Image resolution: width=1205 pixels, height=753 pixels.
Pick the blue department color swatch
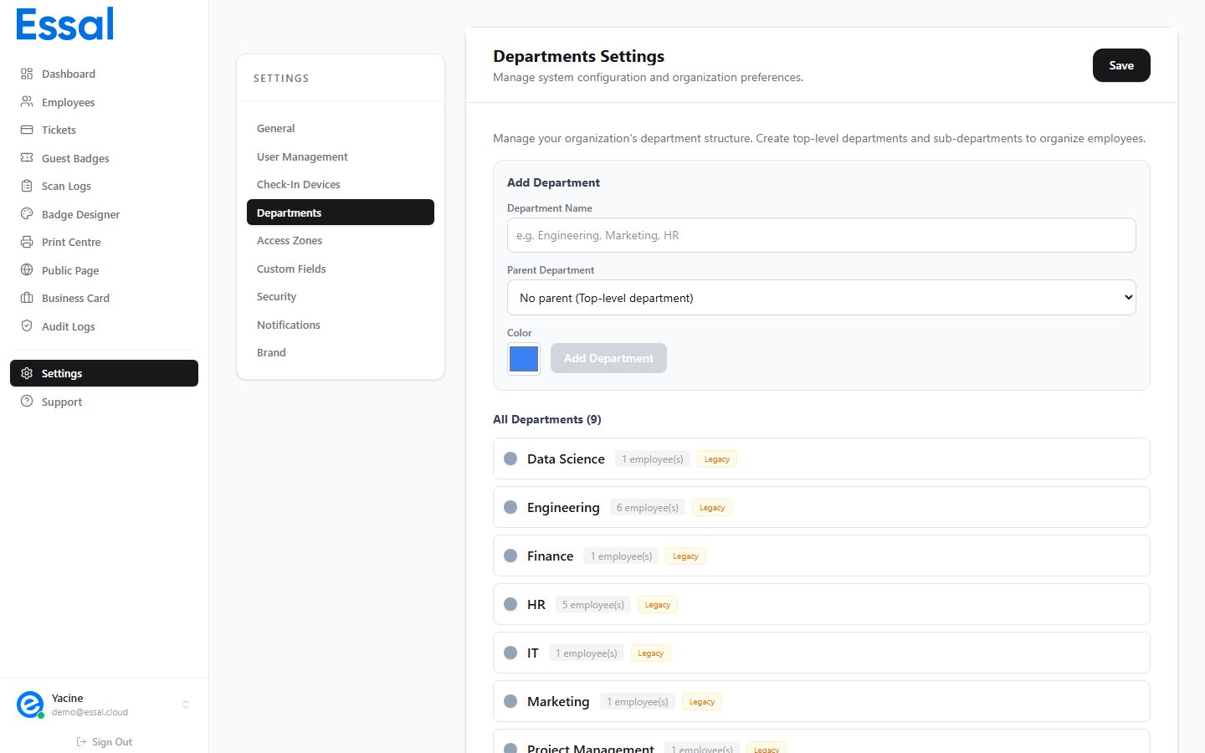[x=524, y=359]
